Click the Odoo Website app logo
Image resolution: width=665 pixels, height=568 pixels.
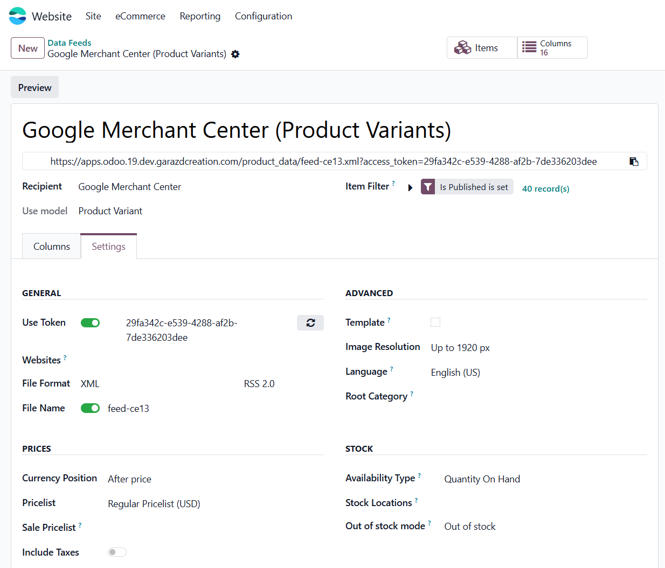tap(18, 16)
